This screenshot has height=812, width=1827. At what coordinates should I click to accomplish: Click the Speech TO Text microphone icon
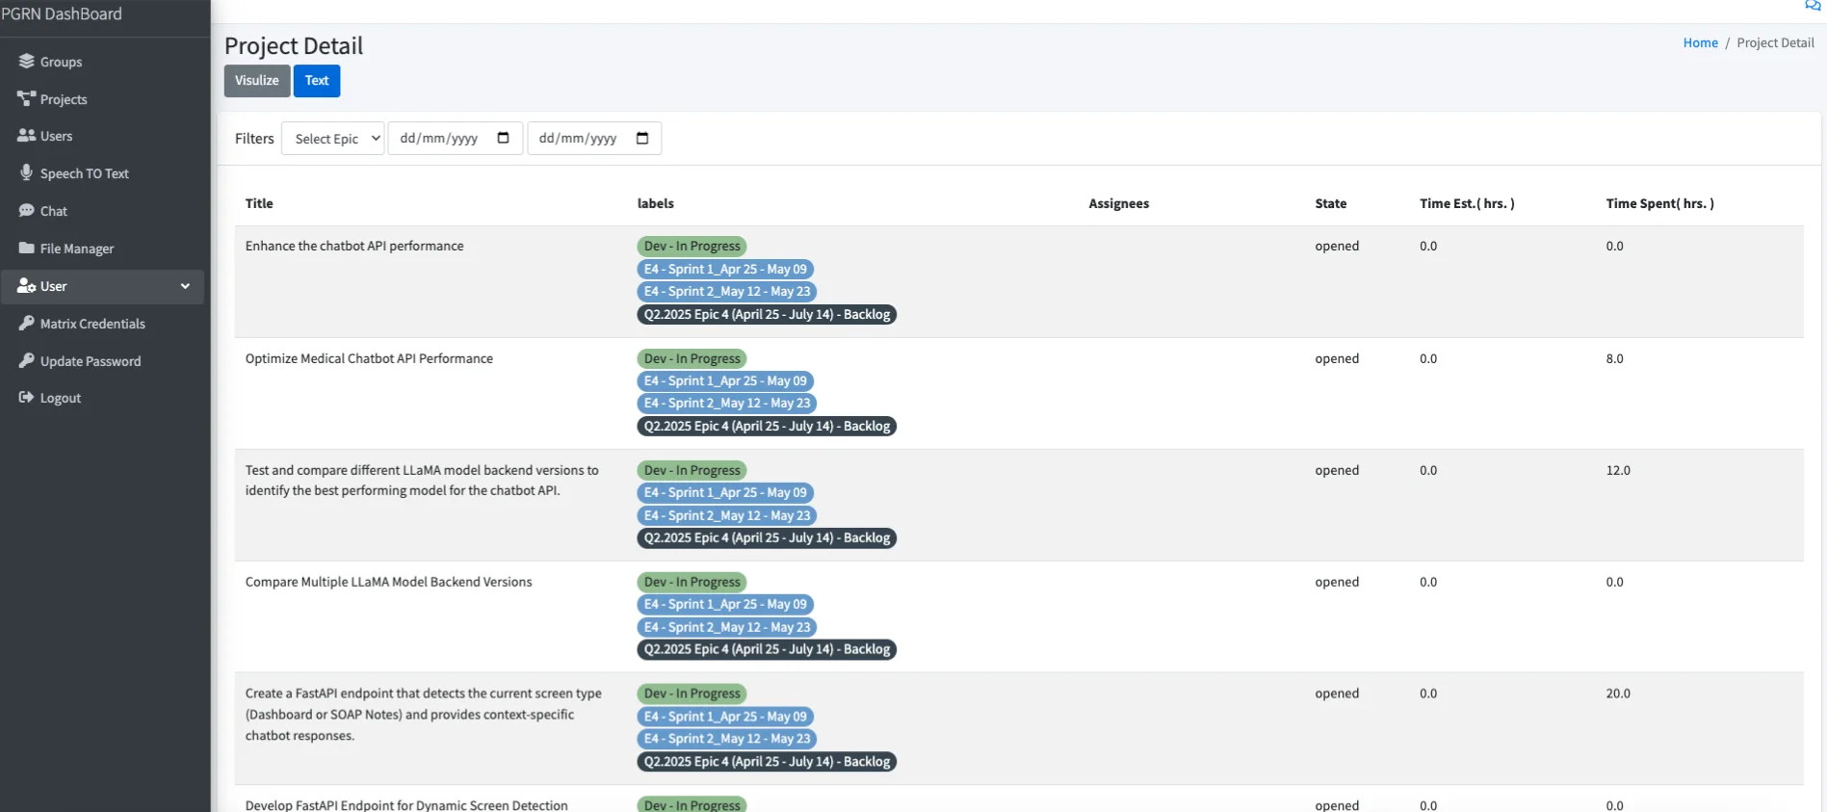(x=26, y=172)
